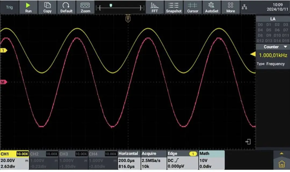
Task: Select the pink Math M ground marker
Action: click(x=3, y=82)
